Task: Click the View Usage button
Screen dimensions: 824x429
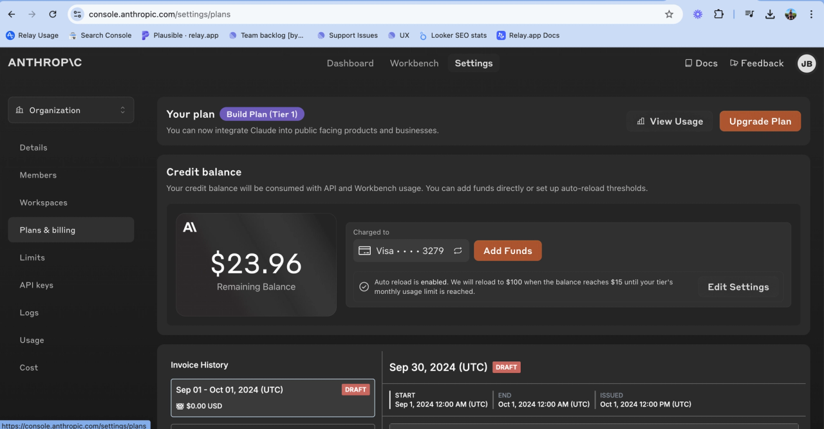Action: pyautogui.click(x=669, y=121)
